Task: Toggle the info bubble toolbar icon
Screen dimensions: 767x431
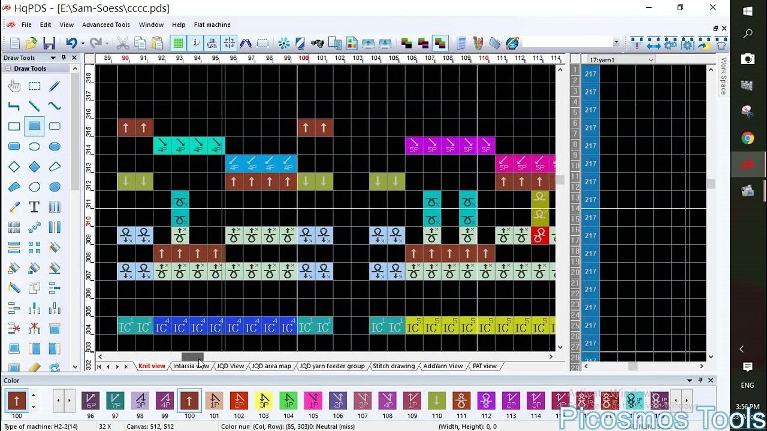Action: [195, 43]
